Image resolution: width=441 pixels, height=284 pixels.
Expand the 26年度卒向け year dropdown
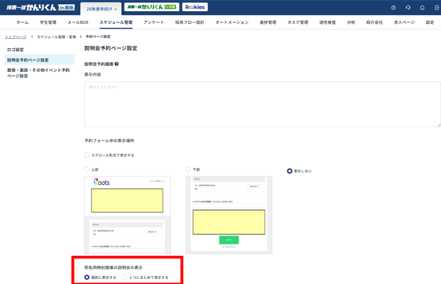click(x=101, y=9)
